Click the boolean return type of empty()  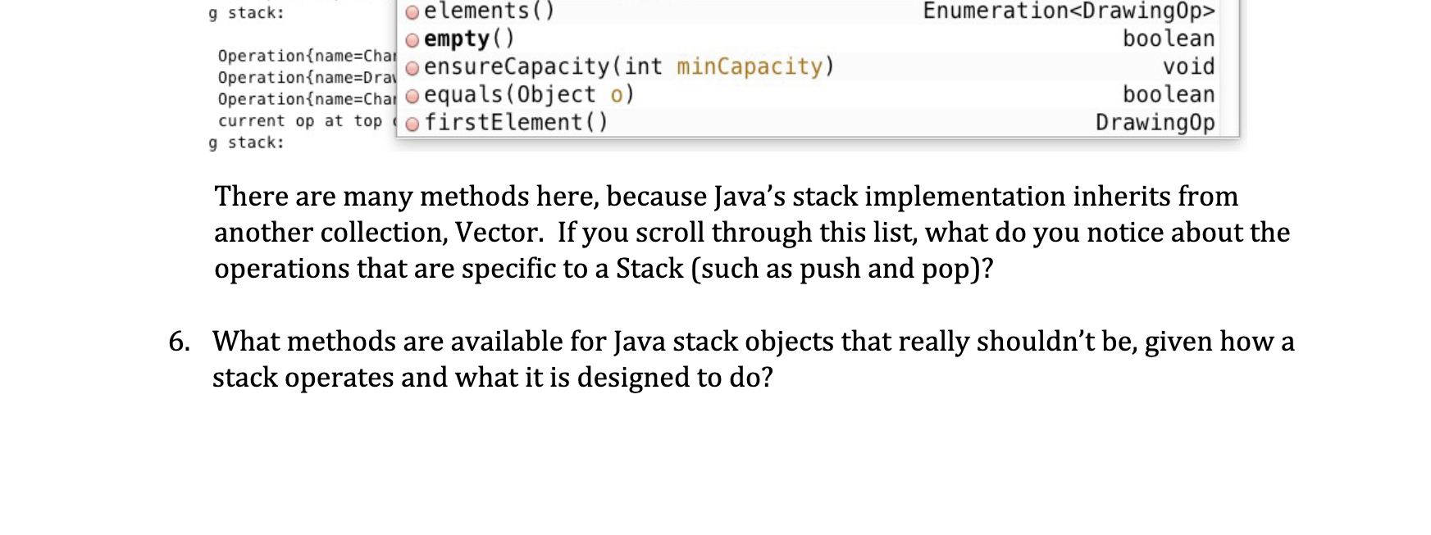[x=1169, y=39]
